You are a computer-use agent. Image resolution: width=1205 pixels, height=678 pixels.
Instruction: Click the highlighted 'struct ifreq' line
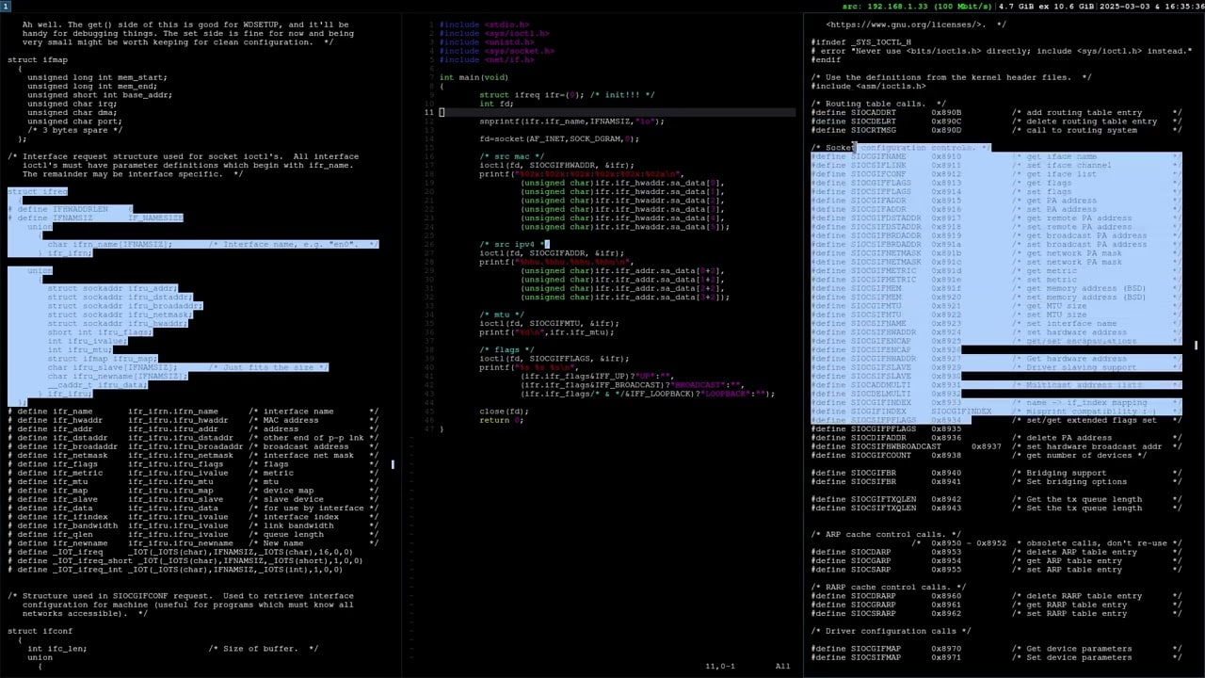coord(38,191)
